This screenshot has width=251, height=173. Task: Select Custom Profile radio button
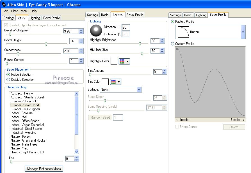[172, 43]
